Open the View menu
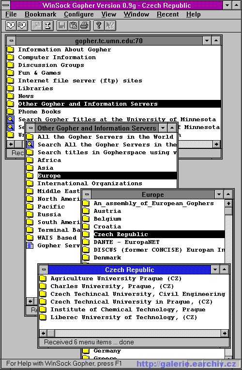Screen dimensions: 242x370 [109, 14]
